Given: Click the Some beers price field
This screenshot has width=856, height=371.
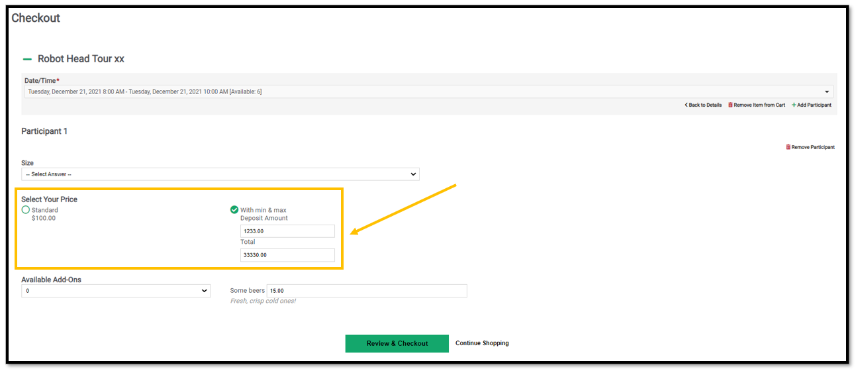Looking at the screenshot, I should (367, 291).
